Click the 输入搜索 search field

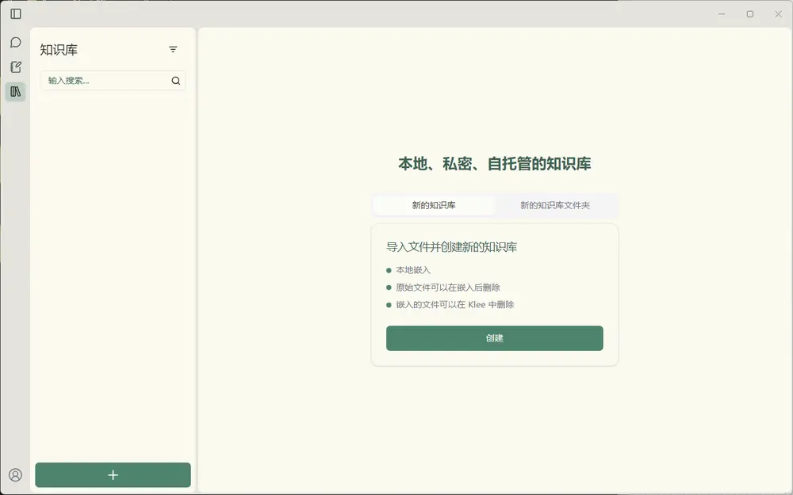pyautogui.click(x=107, y=81)
